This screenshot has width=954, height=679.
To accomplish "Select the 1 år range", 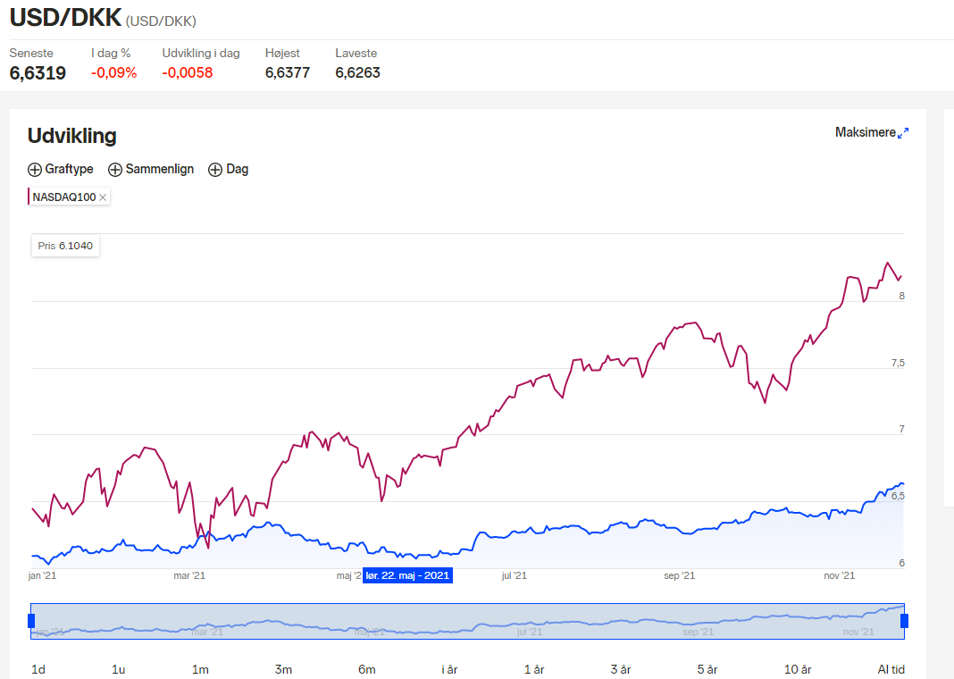I will pos(534,669).
